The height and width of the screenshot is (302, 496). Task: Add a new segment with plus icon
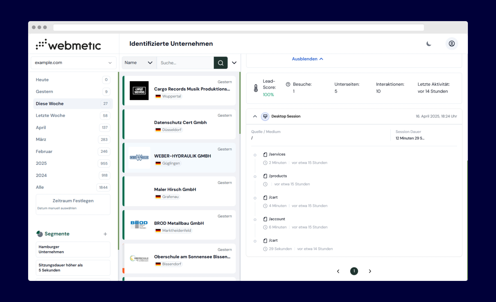pyautogui.click(x=105, y=234)
